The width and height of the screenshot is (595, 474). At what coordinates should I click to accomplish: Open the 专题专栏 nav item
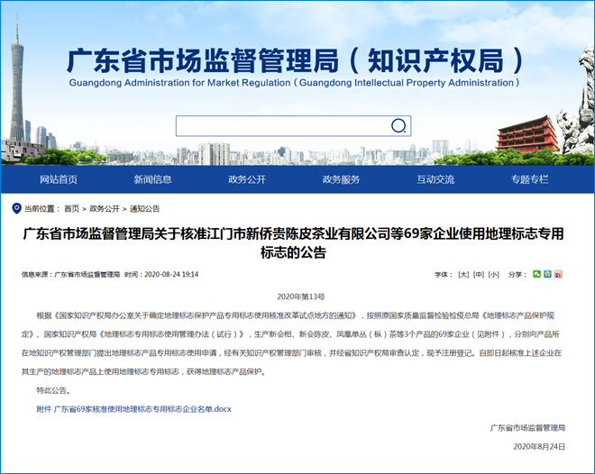[x=530, y=179]
